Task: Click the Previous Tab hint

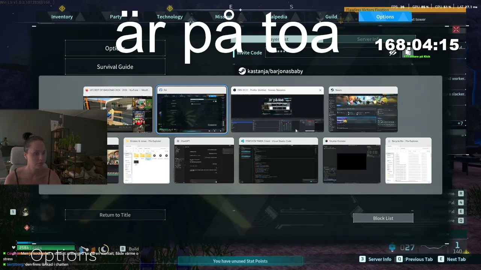Action: tap(415, 259)
